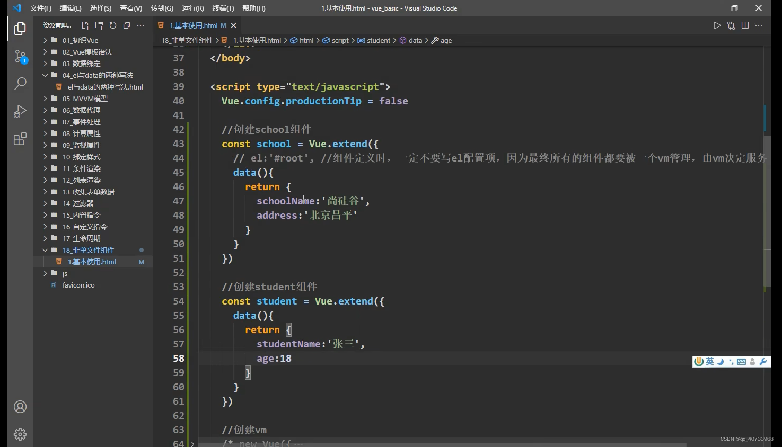Close the 1.基本使用.html editor tab

coord(233,25)
